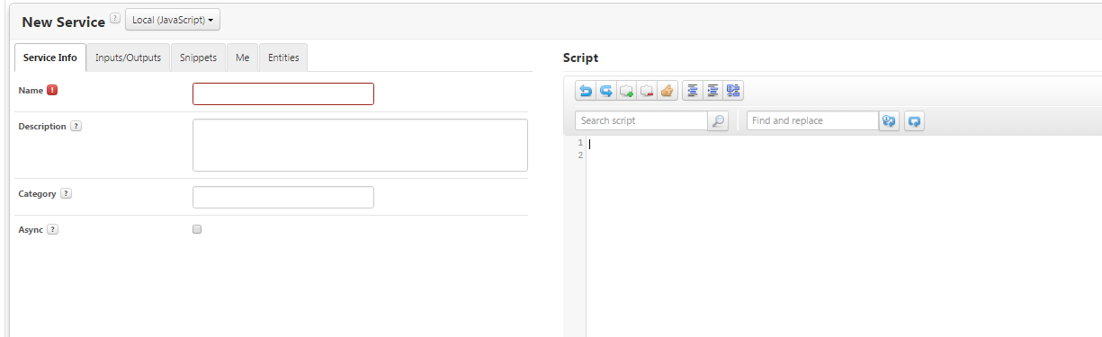The width and height of the screenshot is (1102, 337).
Task: Open the Local (JavaScript) dropdown
Action: [173, 20]
